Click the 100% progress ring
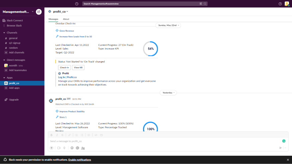 tap(150, 127)
